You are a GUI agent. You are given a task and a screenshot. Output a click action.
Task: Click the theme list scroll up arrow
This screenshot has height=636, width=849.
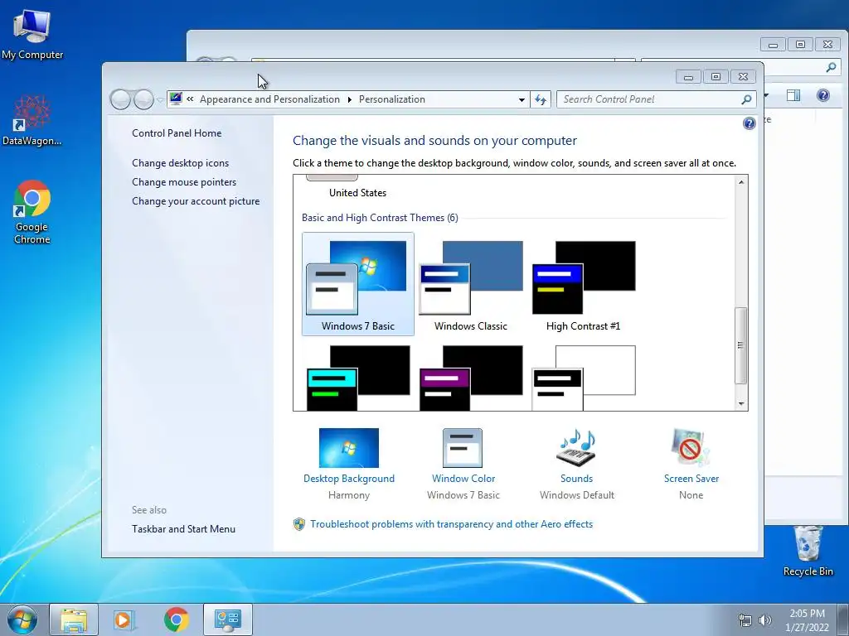click(740, 182)
